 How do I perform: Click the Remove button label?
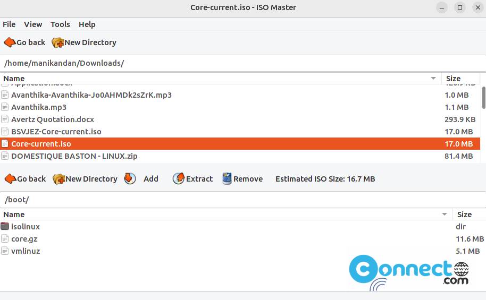pos(248,179)
